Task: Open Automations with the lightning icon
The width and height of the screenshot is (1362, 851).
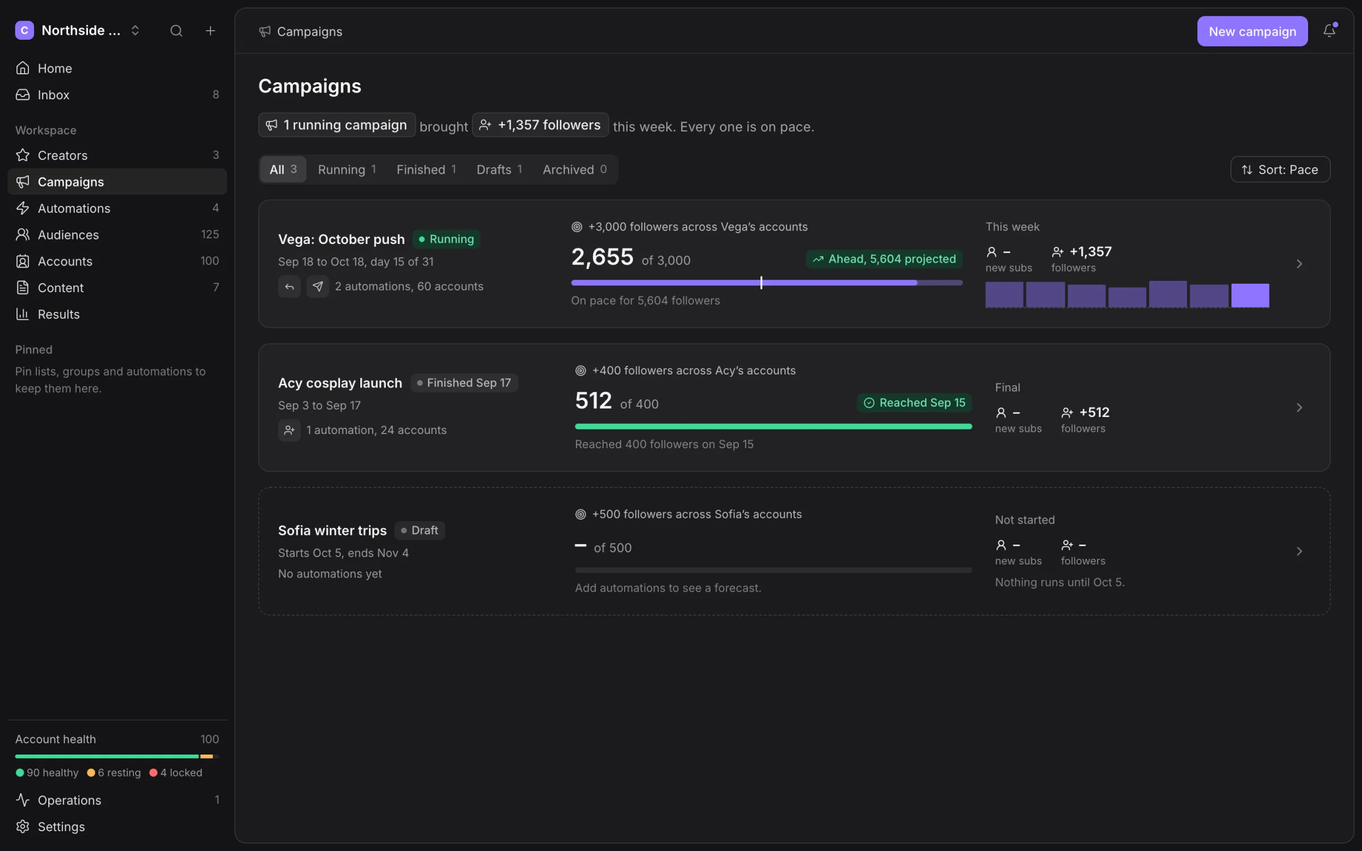Action: pos(117,208)
